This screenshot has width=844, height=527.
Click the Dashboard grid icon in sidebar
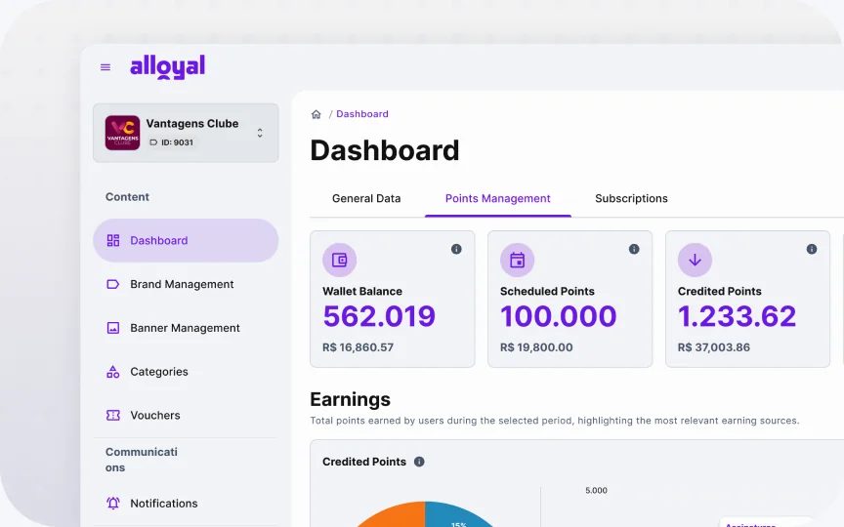click(113, 240)
